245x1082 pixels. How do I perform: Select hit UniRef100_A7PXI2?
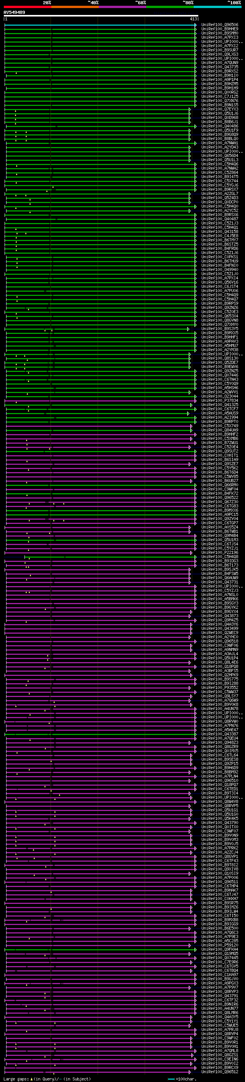[x=220, y=46]
